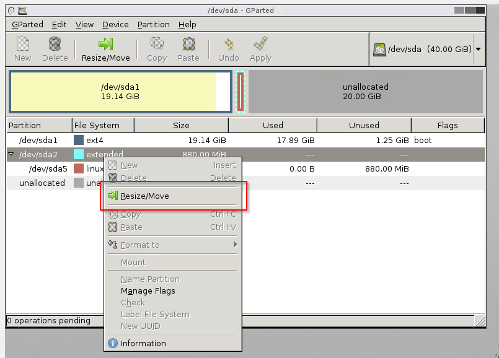Select Label File System in context menu
Image resolution: width=499 pixels, height=358 pixels.
[173, 315]
